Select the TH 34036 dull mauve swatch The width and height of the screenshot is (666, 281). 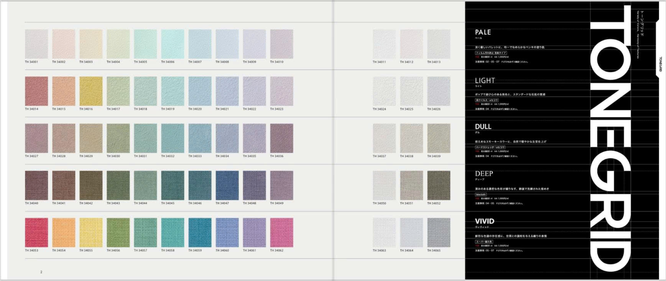(x=281, y=138)
